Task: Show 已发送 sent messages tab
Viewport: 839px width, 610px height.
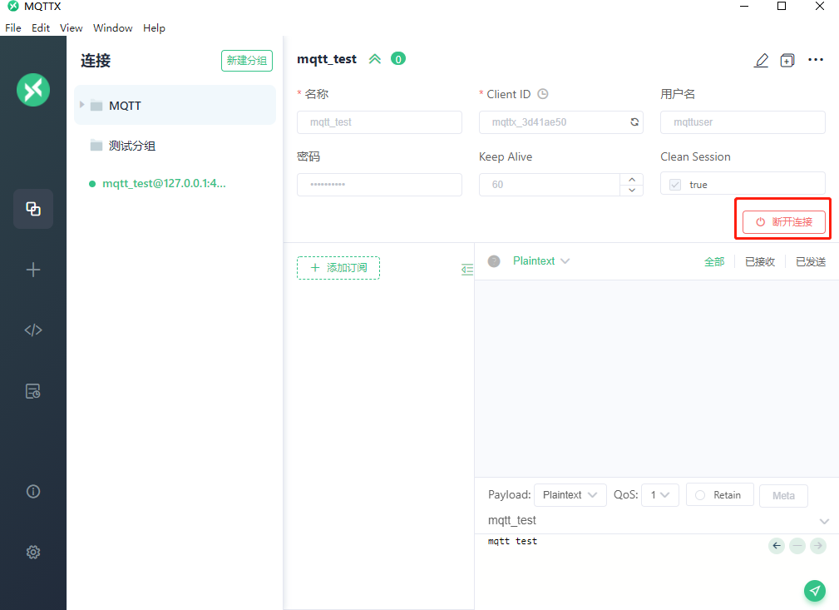Action: [x=811, y=261]
